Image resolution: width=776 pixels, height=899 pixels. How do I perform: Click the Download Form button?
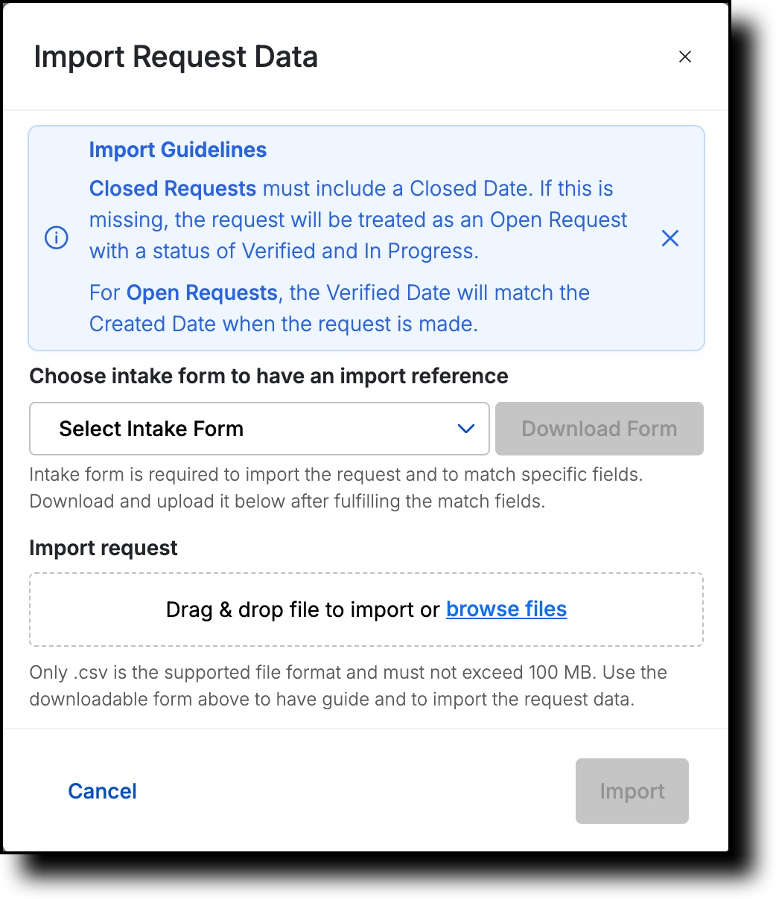[x=599, y=429]
